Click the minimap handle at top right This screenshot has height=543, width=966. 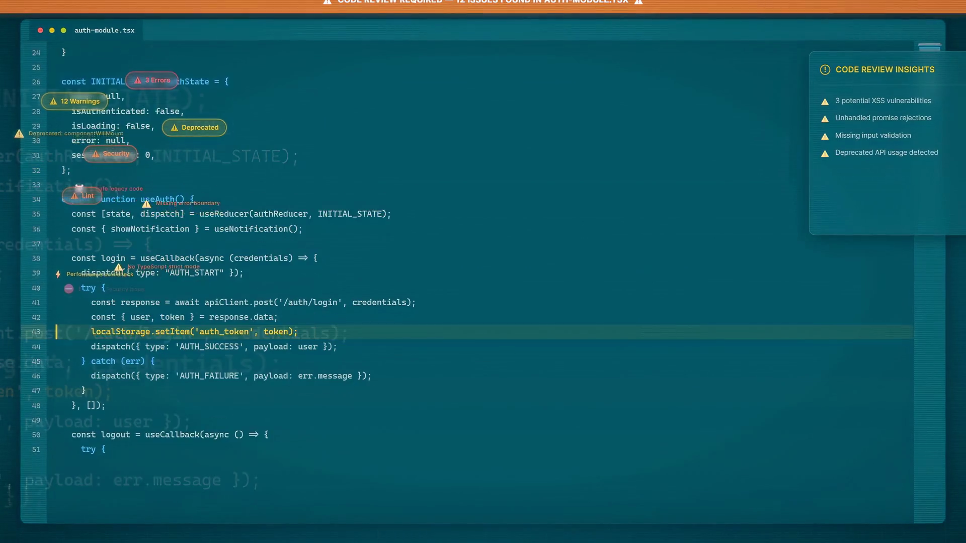point(929,47)
